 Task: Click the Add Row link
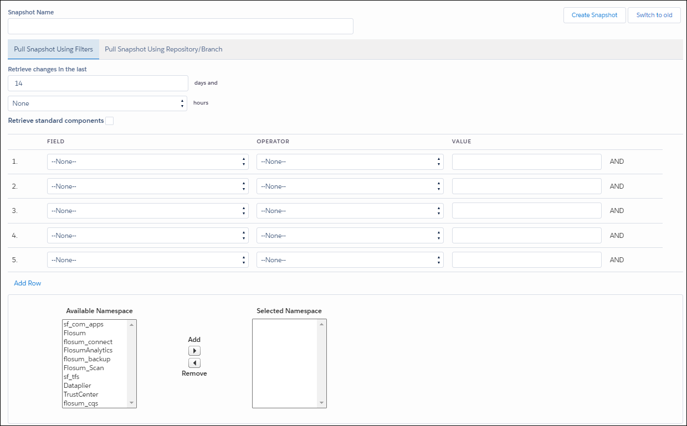point(28,283)
